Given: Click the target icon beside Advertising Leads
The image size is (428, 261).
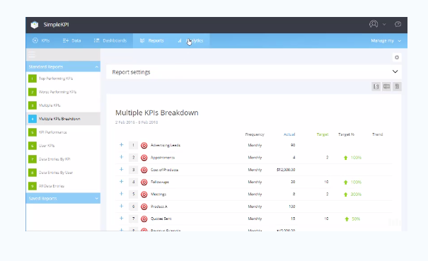Looking at the screenshot, I should tap(144, 145).
